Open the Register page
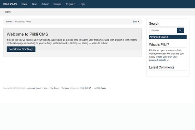The image size is (195, 130). [70, 4]
